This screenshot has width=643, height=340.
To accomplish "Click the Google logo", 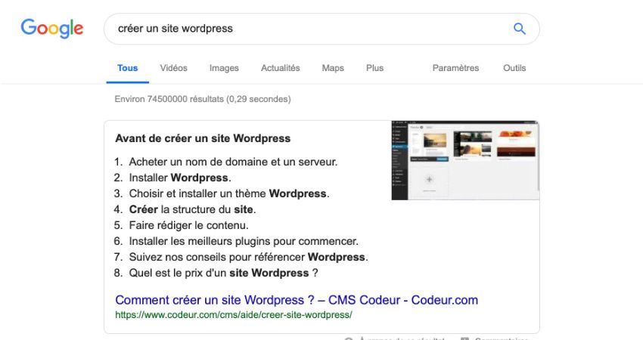I will [x=51, y=29].
